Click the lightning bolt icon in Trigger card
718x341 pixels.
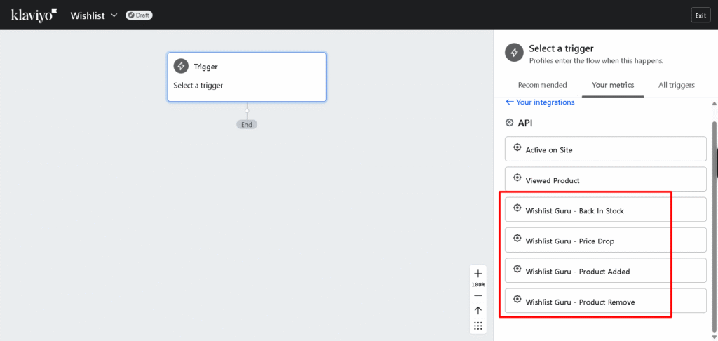(x=181, y=66)
